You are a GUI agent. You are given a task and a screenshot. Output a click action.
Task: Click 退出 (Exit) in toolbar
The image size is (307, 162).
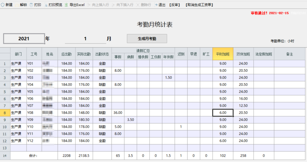(x=160, y=5)
